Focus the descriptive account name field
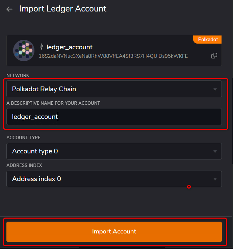Viewport: 233px width, 249px height. (114, 117)
